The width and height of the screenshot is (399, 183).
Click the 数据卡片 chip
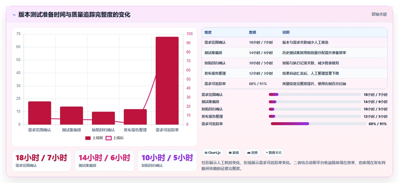[x=273, y=153]
